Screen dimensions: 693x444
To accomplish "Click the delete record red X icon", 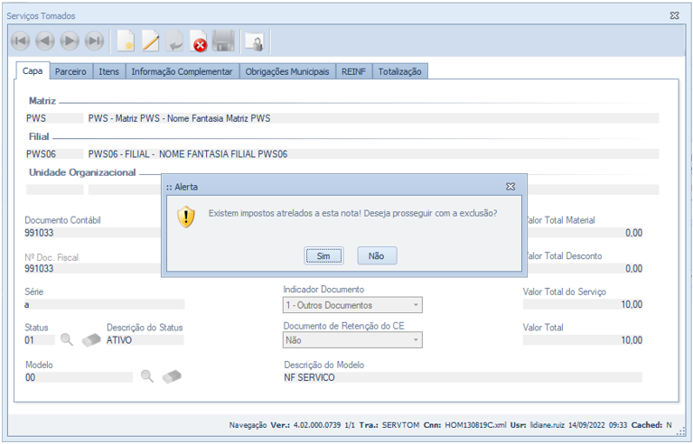I will 199,41.
